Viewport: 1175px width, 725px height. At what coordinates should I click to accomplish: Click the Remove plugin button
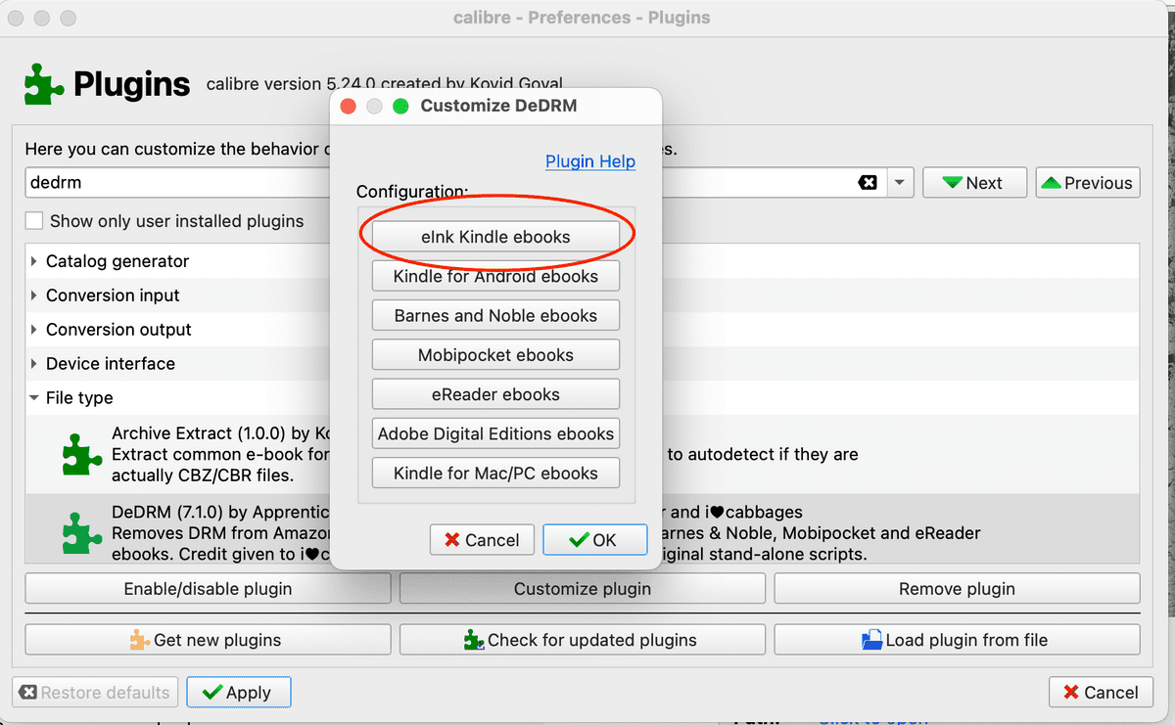point(957,589)
